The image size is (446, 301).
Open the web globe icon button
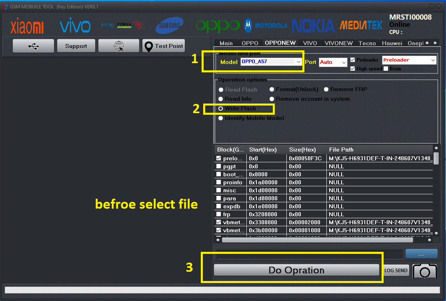coord(118,46)
